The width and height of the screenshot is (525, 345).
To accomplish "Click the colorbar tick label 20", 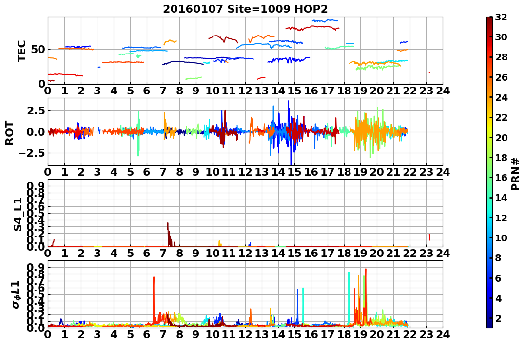I will click(501, 137).
